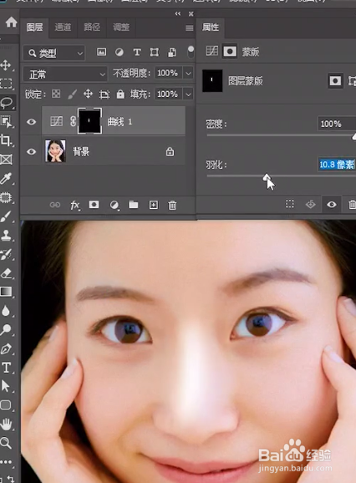Viewport: 356px width, 483px height.
Task: Select the 图层 tab
Action: (x=34, y=28)
